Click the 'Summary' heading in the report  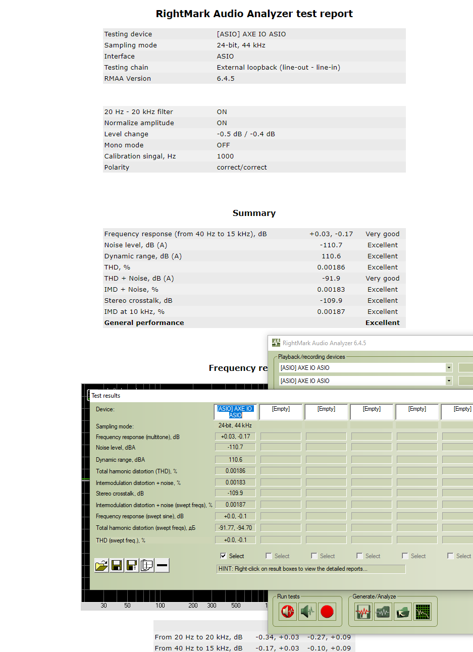click(254, 213)
